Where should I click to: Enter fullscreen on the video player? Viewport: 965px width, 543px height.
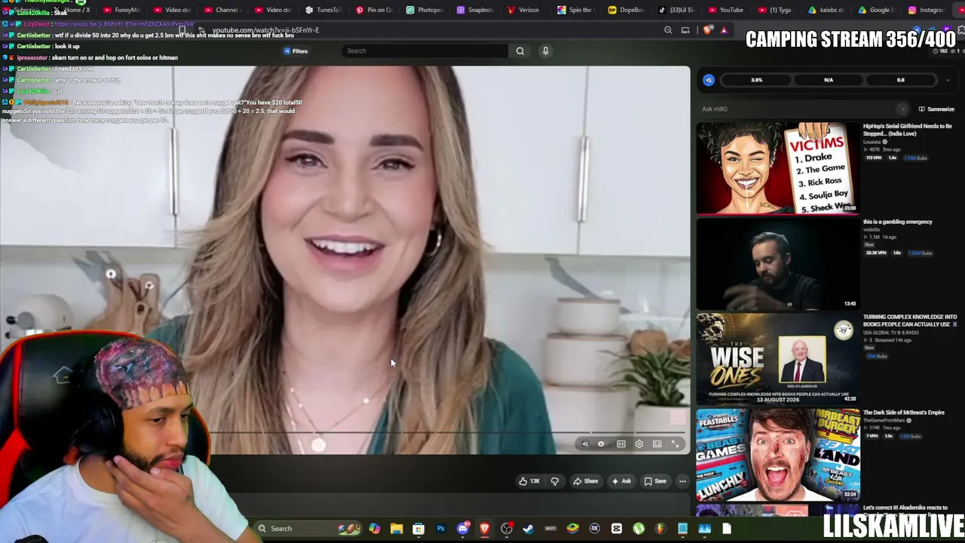(x=675, y=444)
